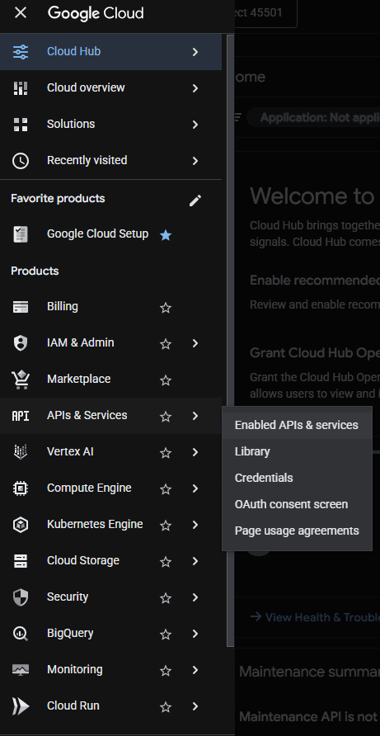Open Library in APIs submenu
The width and height of the screenshot is (380, 736).
[297, 451]
